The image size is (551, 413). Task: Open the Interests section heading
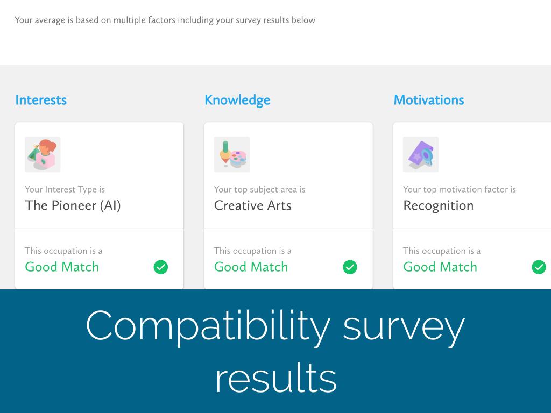(41, 100)
